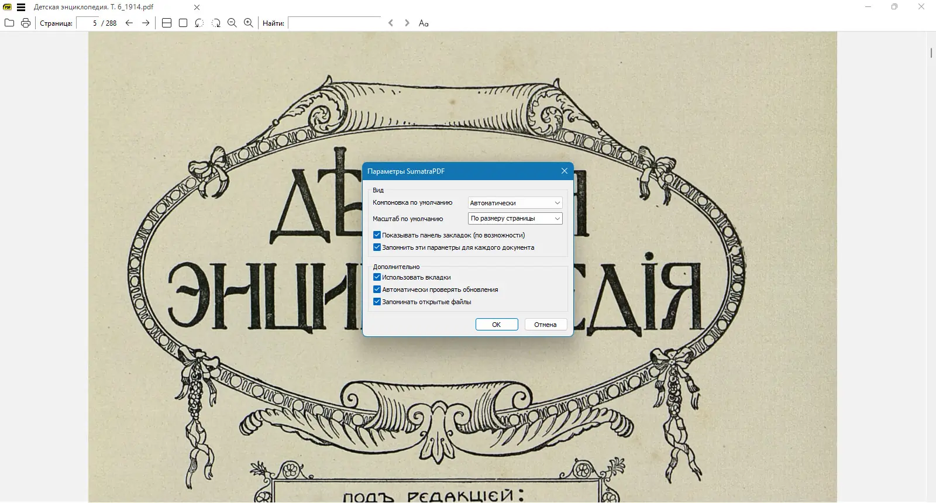Click the Страница: label

(56, 23)
